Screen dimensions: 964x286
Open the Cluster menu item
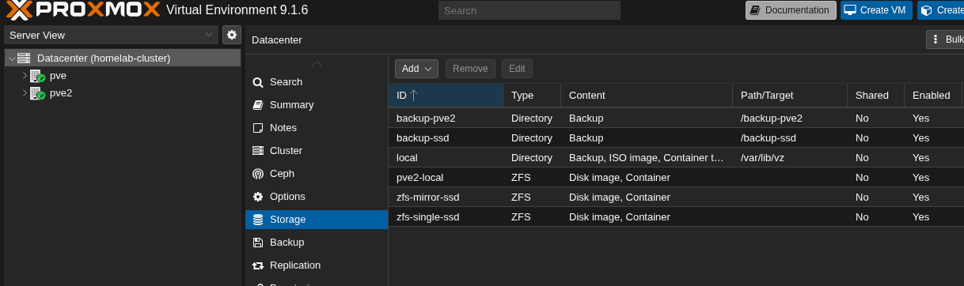point(317,151)
